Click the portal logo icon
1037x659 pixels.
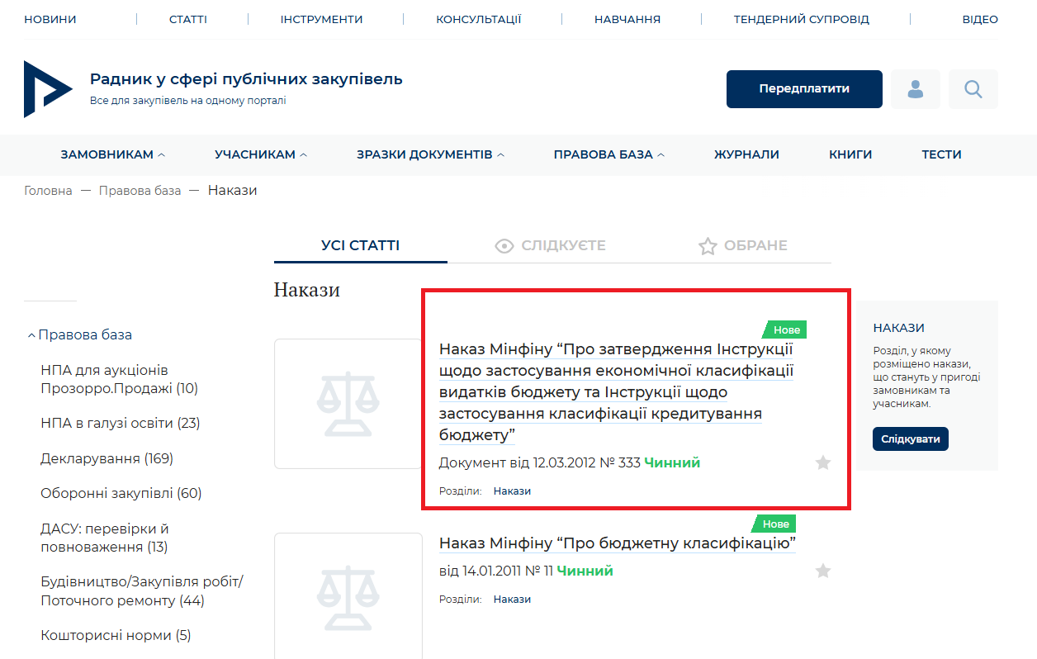click(x=47, y=88)
